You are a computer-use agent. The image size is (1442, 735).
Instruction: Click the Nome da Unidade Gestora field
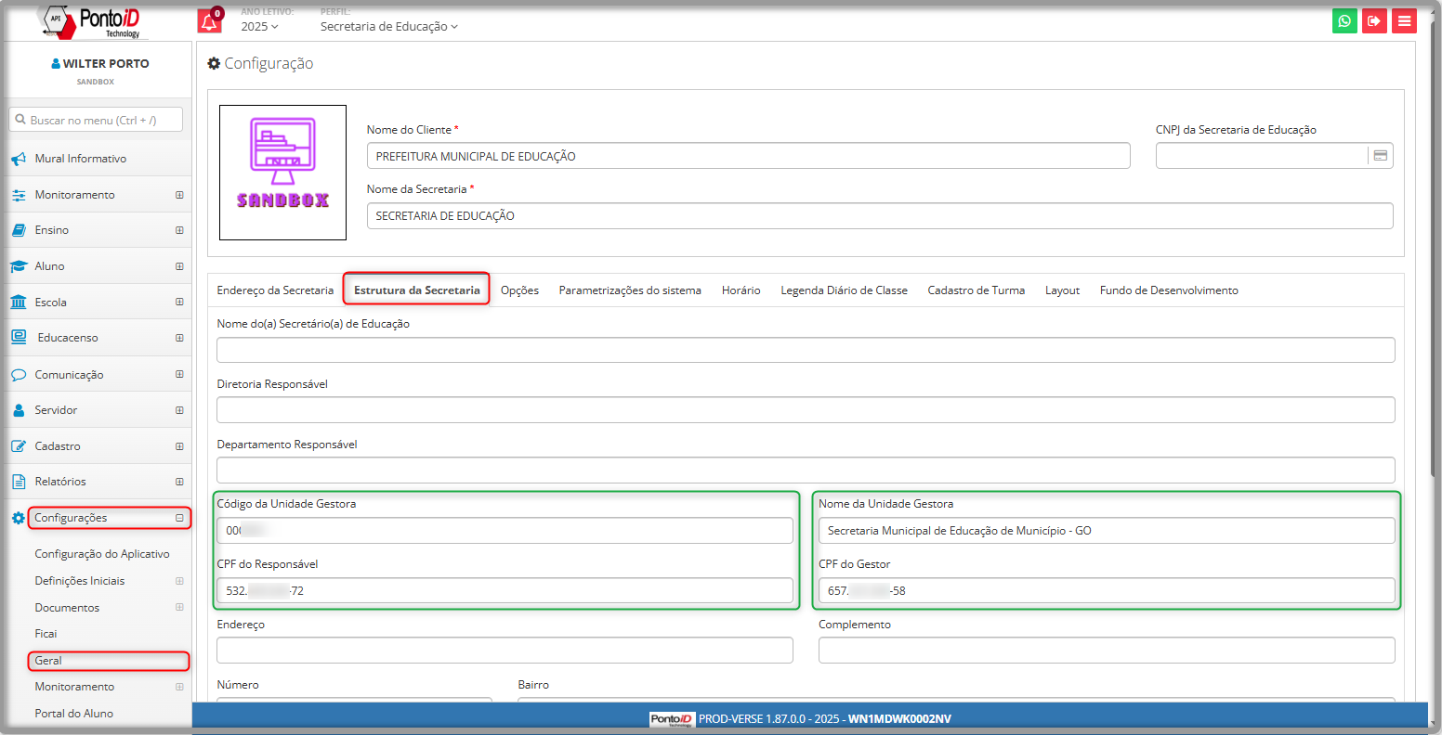[x=1106, y=531]
